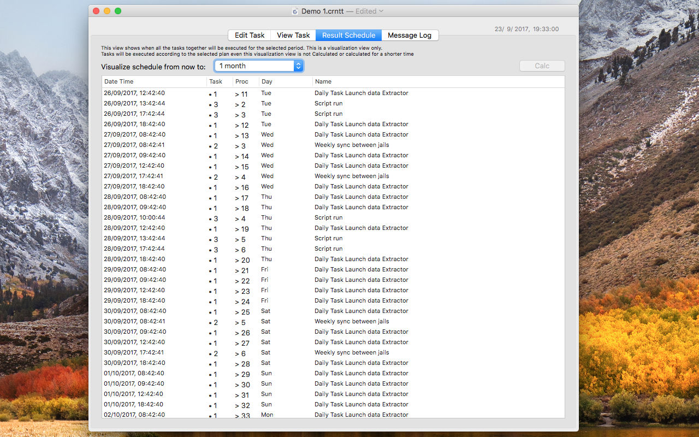Switch to the Edit Task tab
The width and height of the screenshot is (699, 437).
pyautogui.click(x=250, y=35)
